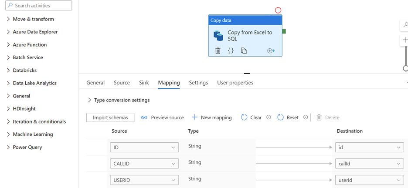Click the Preview source glasses icon
408x188 pixels.
pos(144,117)
